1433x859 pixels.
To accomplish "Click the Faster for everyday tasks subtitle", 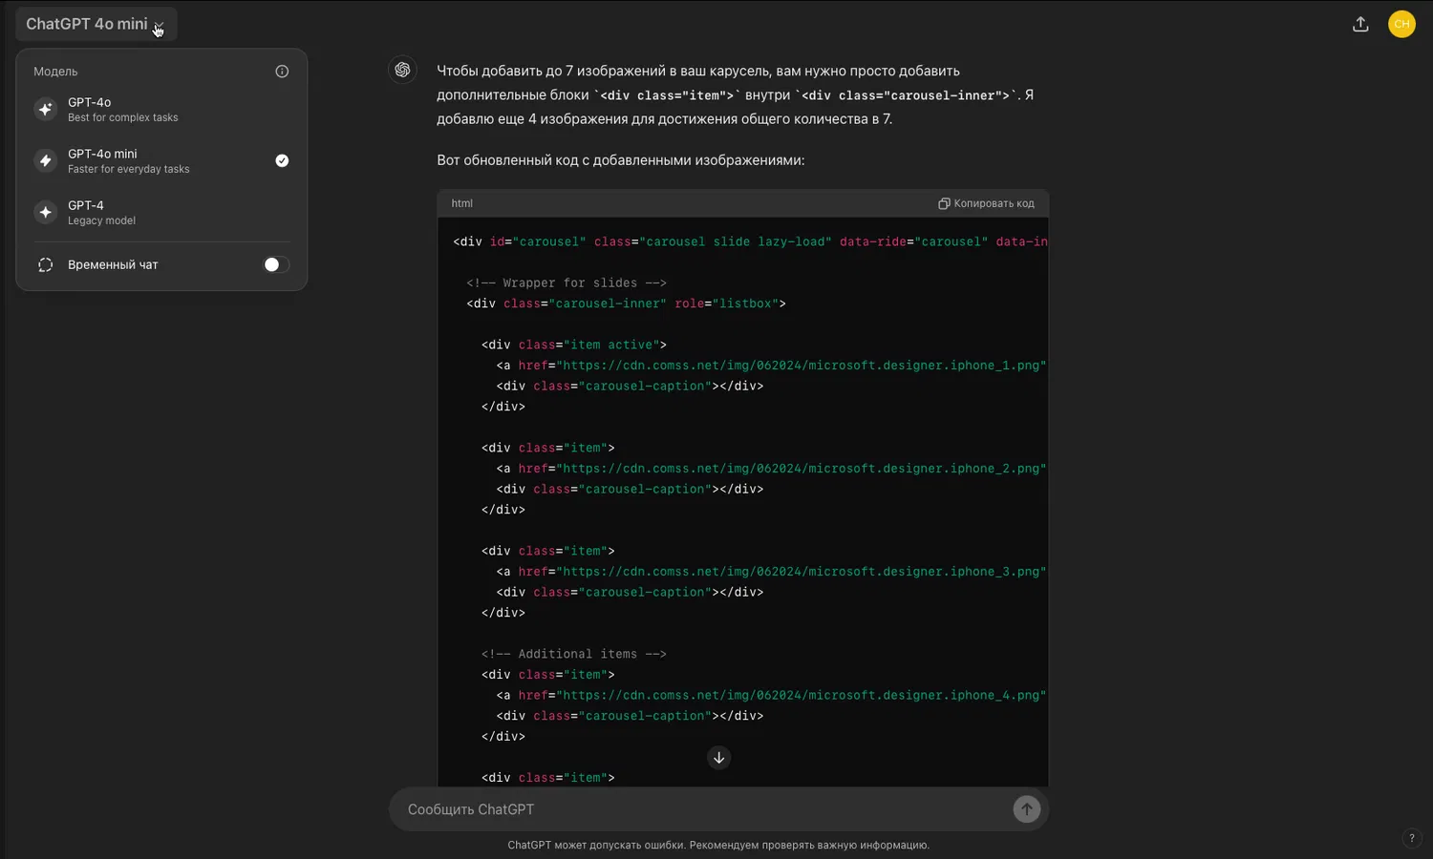I will 129,170.
